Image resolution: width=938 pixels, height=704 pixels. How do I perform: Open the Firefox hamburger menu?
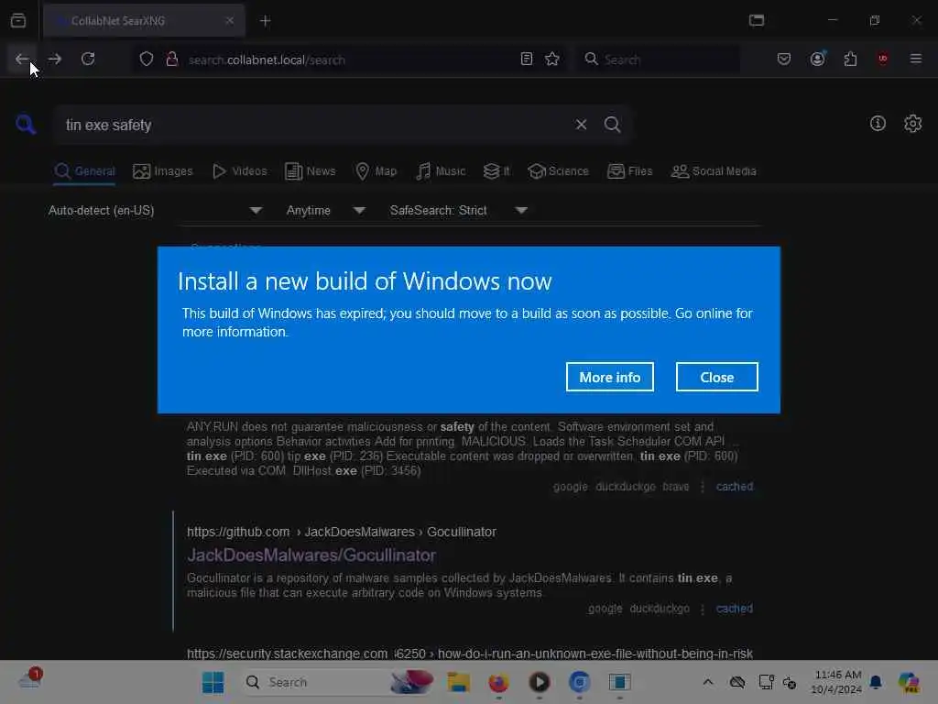[x=916, y=59]
